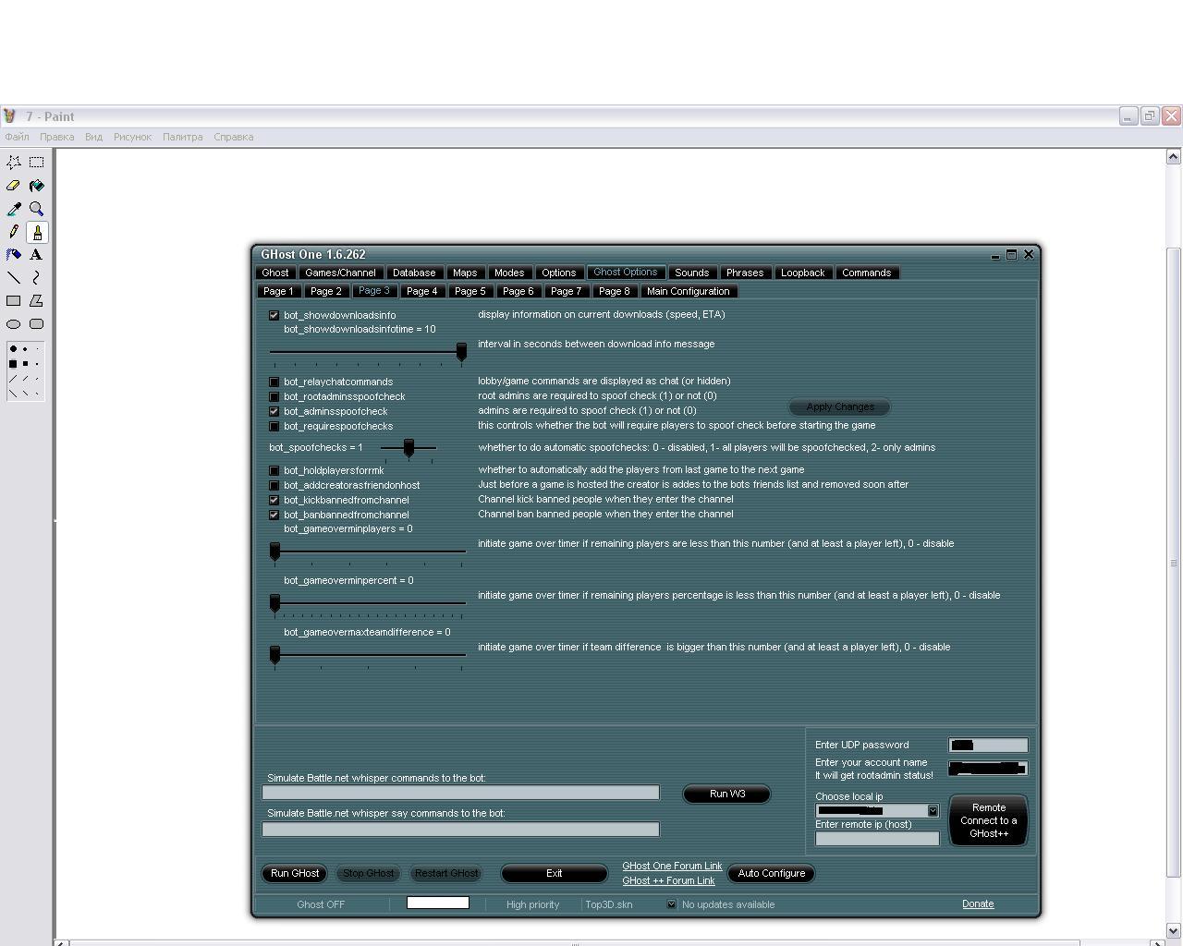Image resolution: width=1183 pixels, height=946 pixels.
Task: Click the Auto Configure button
Action: point(772,873)
